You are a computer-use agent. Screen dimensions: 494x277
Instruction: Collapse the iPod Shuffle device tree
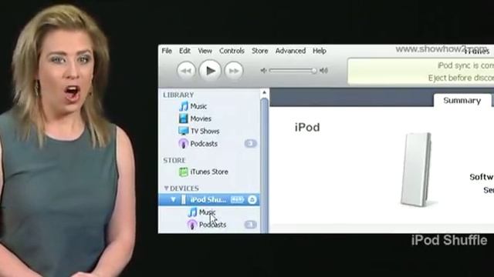tap(173, 199)
